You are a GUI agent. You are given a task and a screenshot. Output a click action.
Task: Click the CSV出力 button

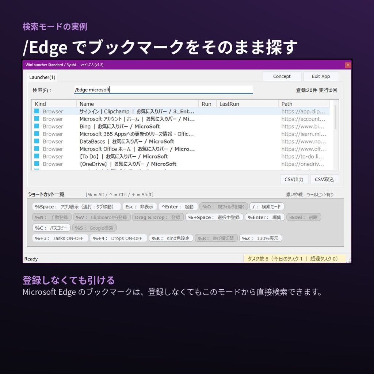(294, 179)
